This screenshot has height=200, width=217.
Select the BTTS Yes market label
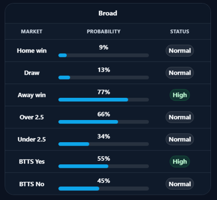click(x=32, y=161)
